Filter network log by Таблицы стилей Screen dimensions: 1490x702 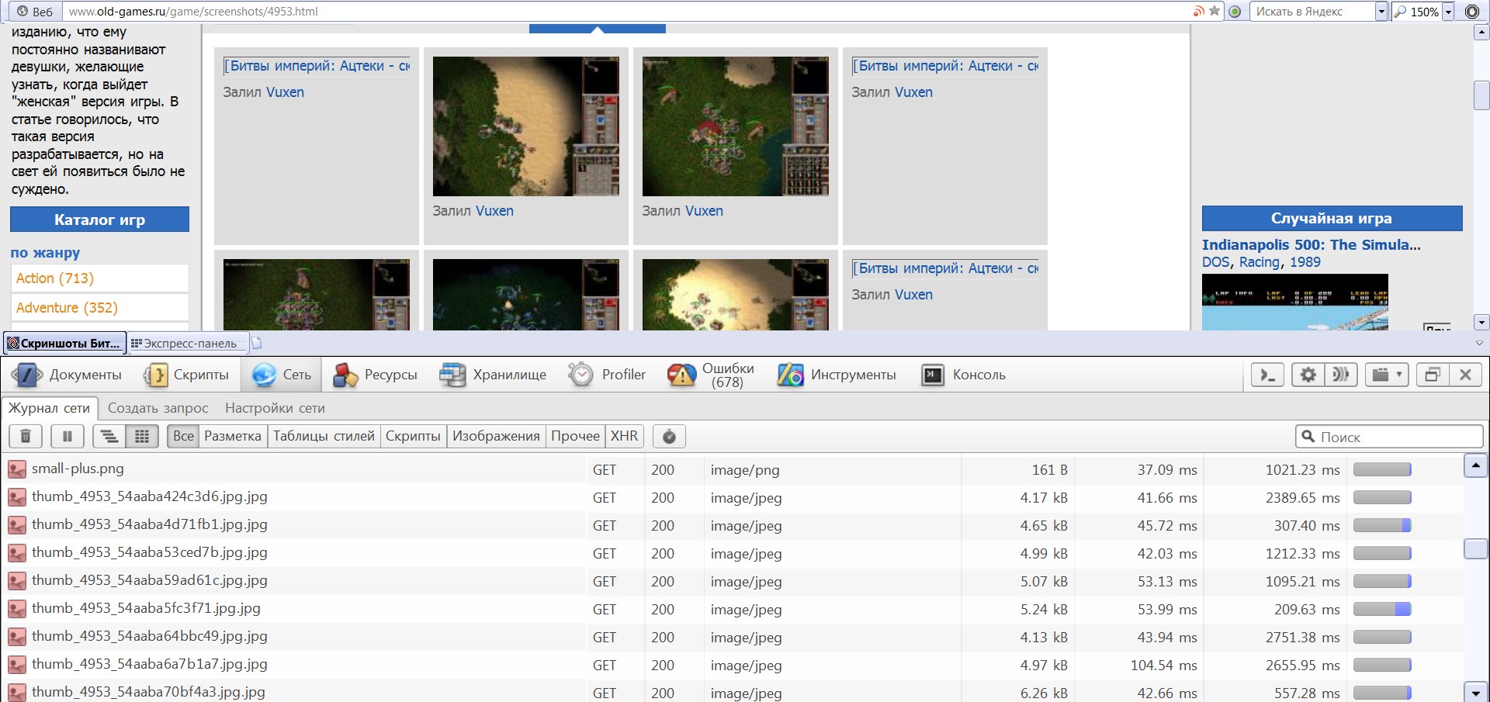pos(324,437)
